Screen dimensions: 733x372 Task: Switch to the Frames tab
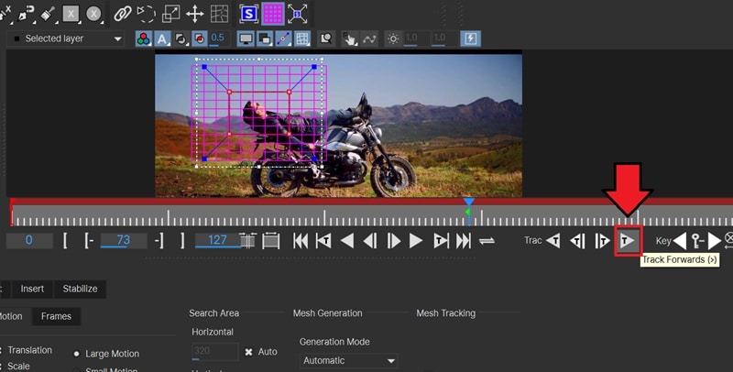click(x=56, y=316)
